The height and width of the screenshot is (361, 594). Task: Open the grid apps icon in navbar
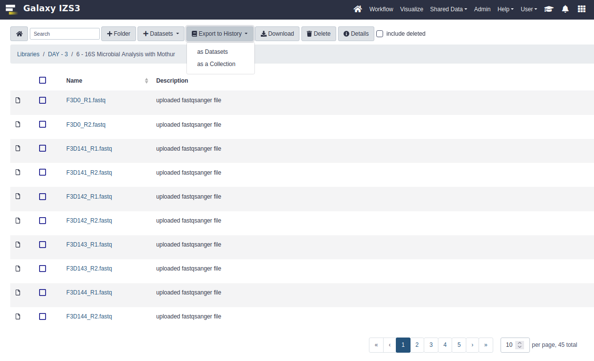click(x=581, y=9)
